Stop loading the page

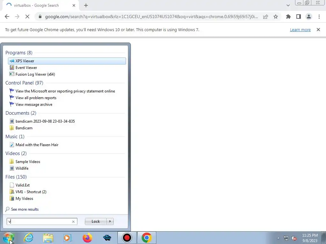tap(27, 17)
